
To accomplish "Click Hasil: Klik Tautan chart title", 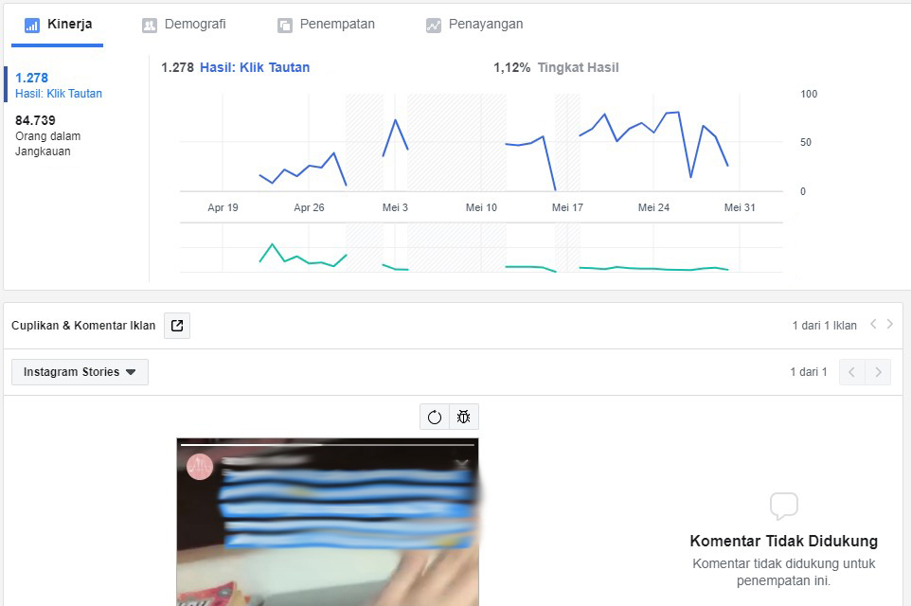I will [x=255, y=67].
